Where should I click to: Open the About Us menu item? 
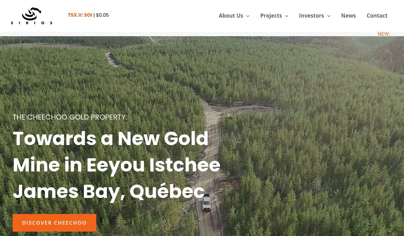point(231,16)
